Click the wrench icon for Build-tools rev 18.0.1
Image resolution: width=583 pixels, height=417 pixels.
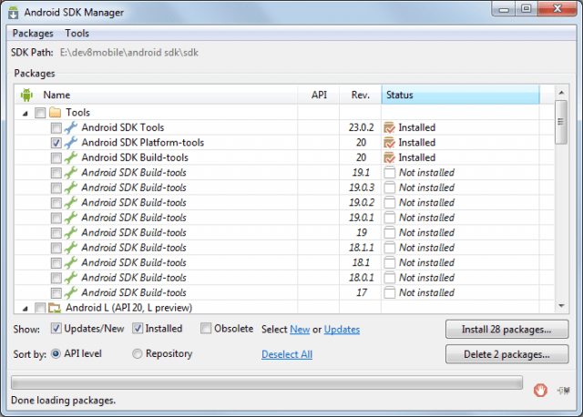tap(71, 278)
